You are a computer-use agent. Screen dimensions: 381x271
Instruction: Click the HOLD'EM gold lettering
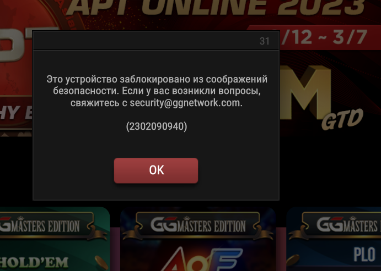point(34,263)
